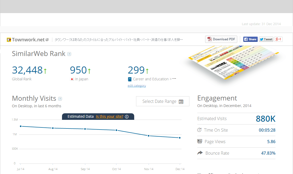Select the Oct 14 data point on chart

tap(116, 130)
